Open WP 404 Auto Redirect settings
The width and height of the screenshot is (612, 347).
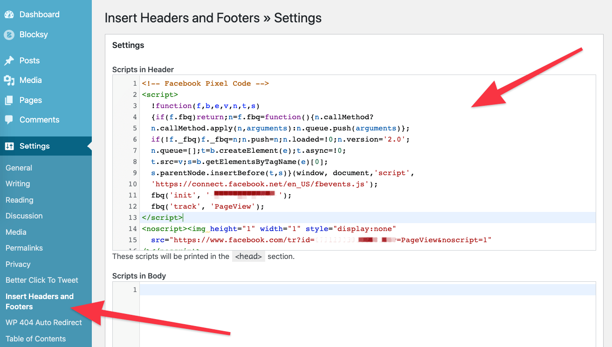click(x=44, y=322)
